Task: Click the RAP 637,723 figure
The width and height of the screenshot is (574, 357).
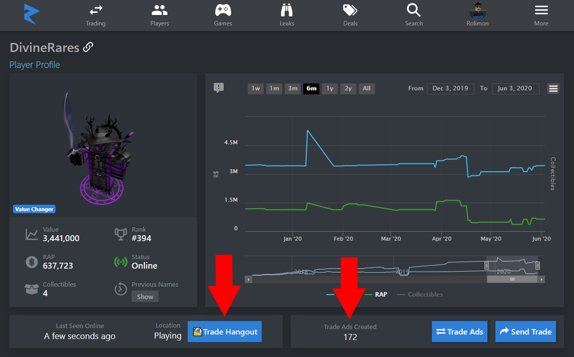Action: [58, 266]
